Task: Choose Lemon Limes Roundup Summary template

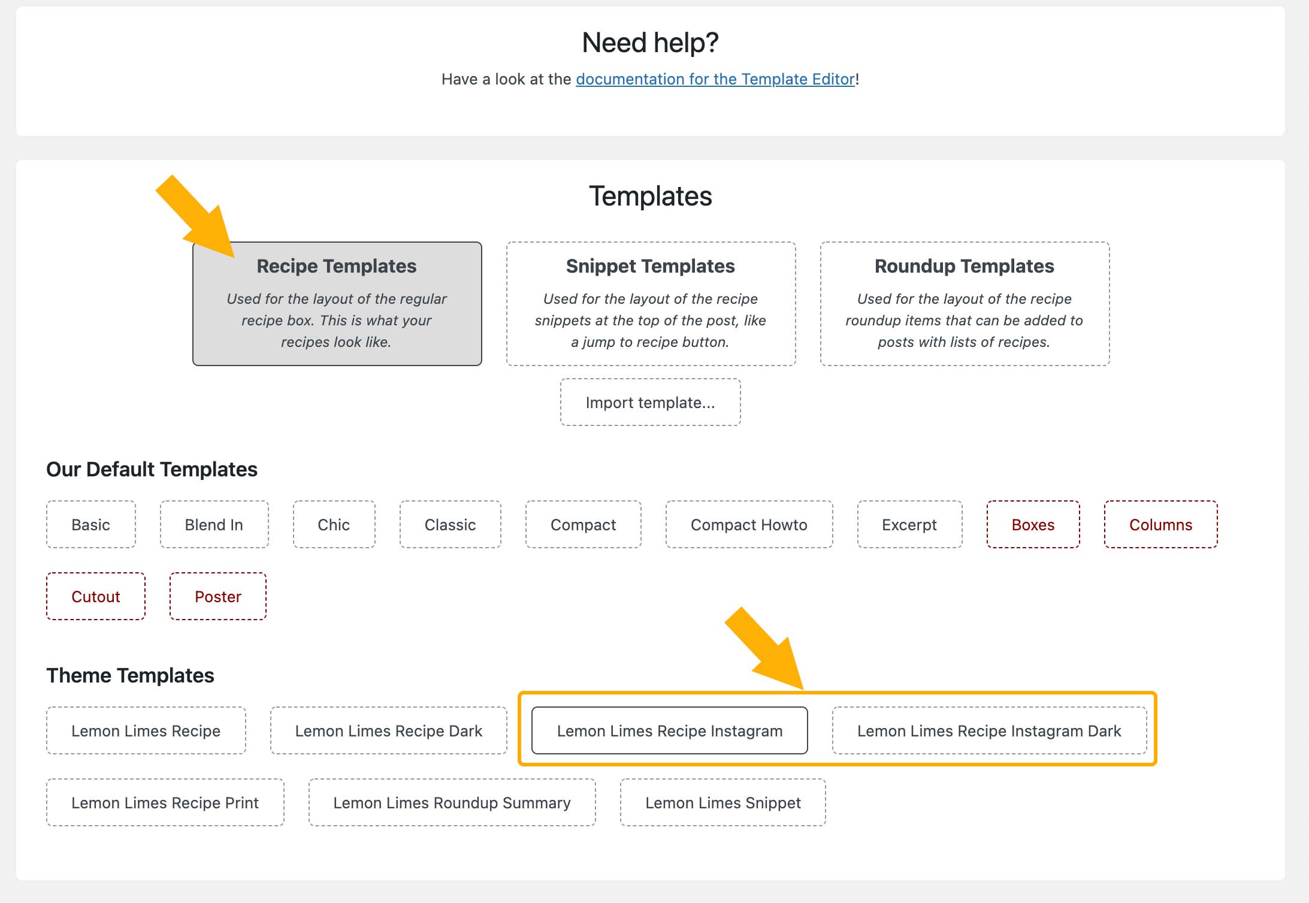Action: click(x=452, y=803)
